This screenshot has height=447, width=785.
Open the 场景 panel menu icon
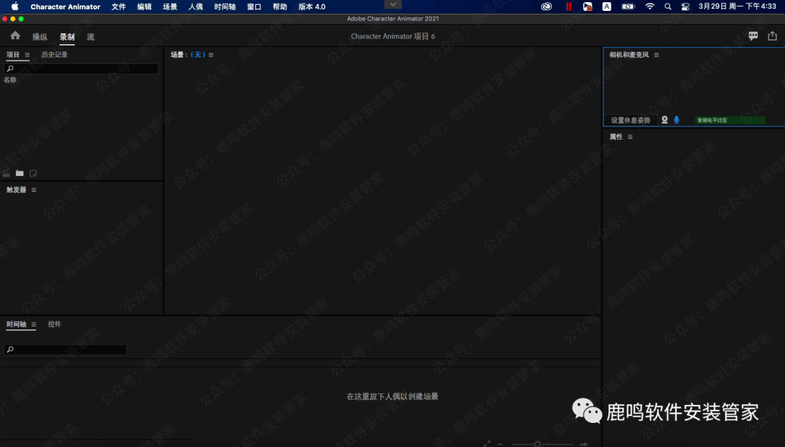pos(211,55)
